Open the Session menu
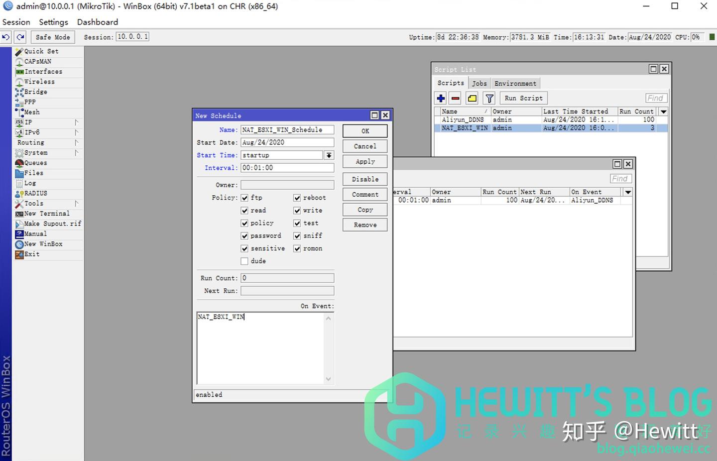The height and width of the screenshot is (461, 717). coord(16,22)
